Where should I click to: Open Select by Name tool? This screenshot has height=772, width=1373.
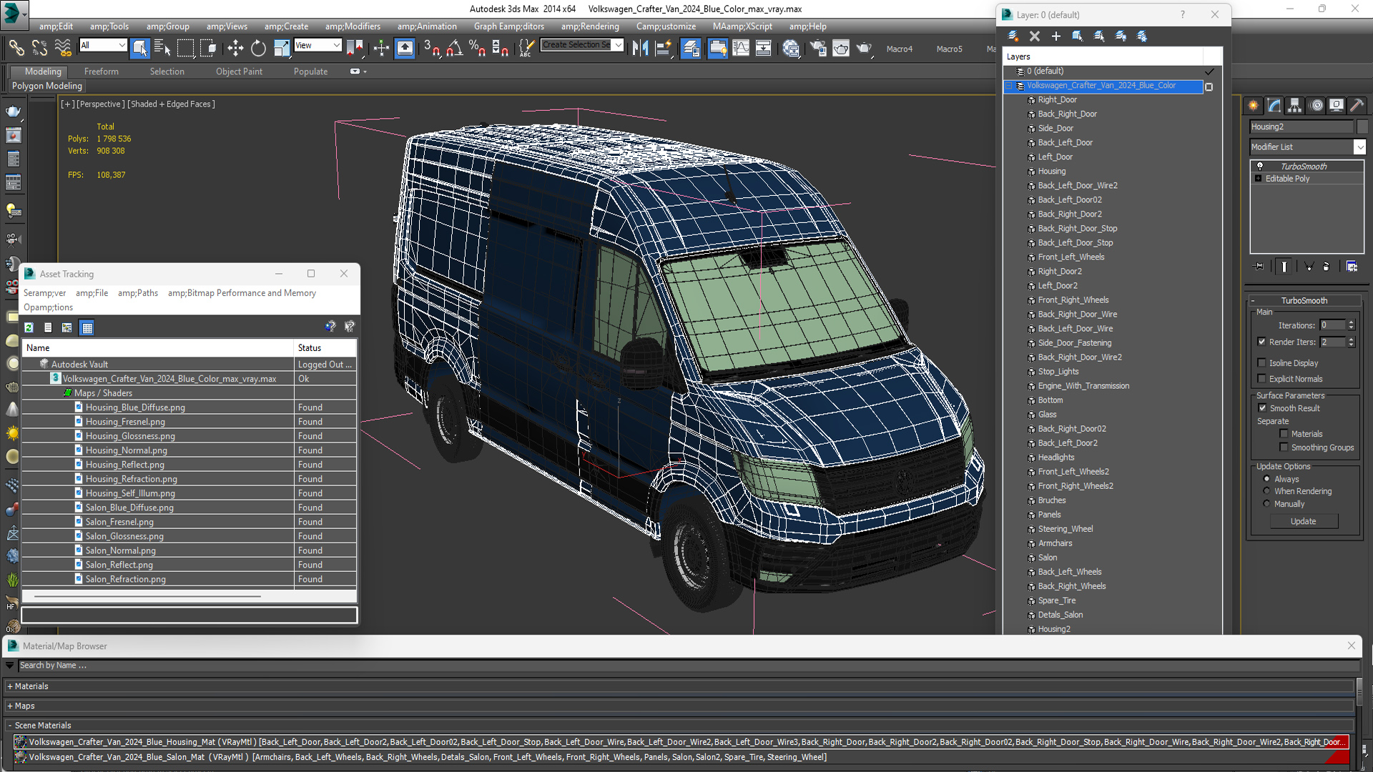[162, 48]
